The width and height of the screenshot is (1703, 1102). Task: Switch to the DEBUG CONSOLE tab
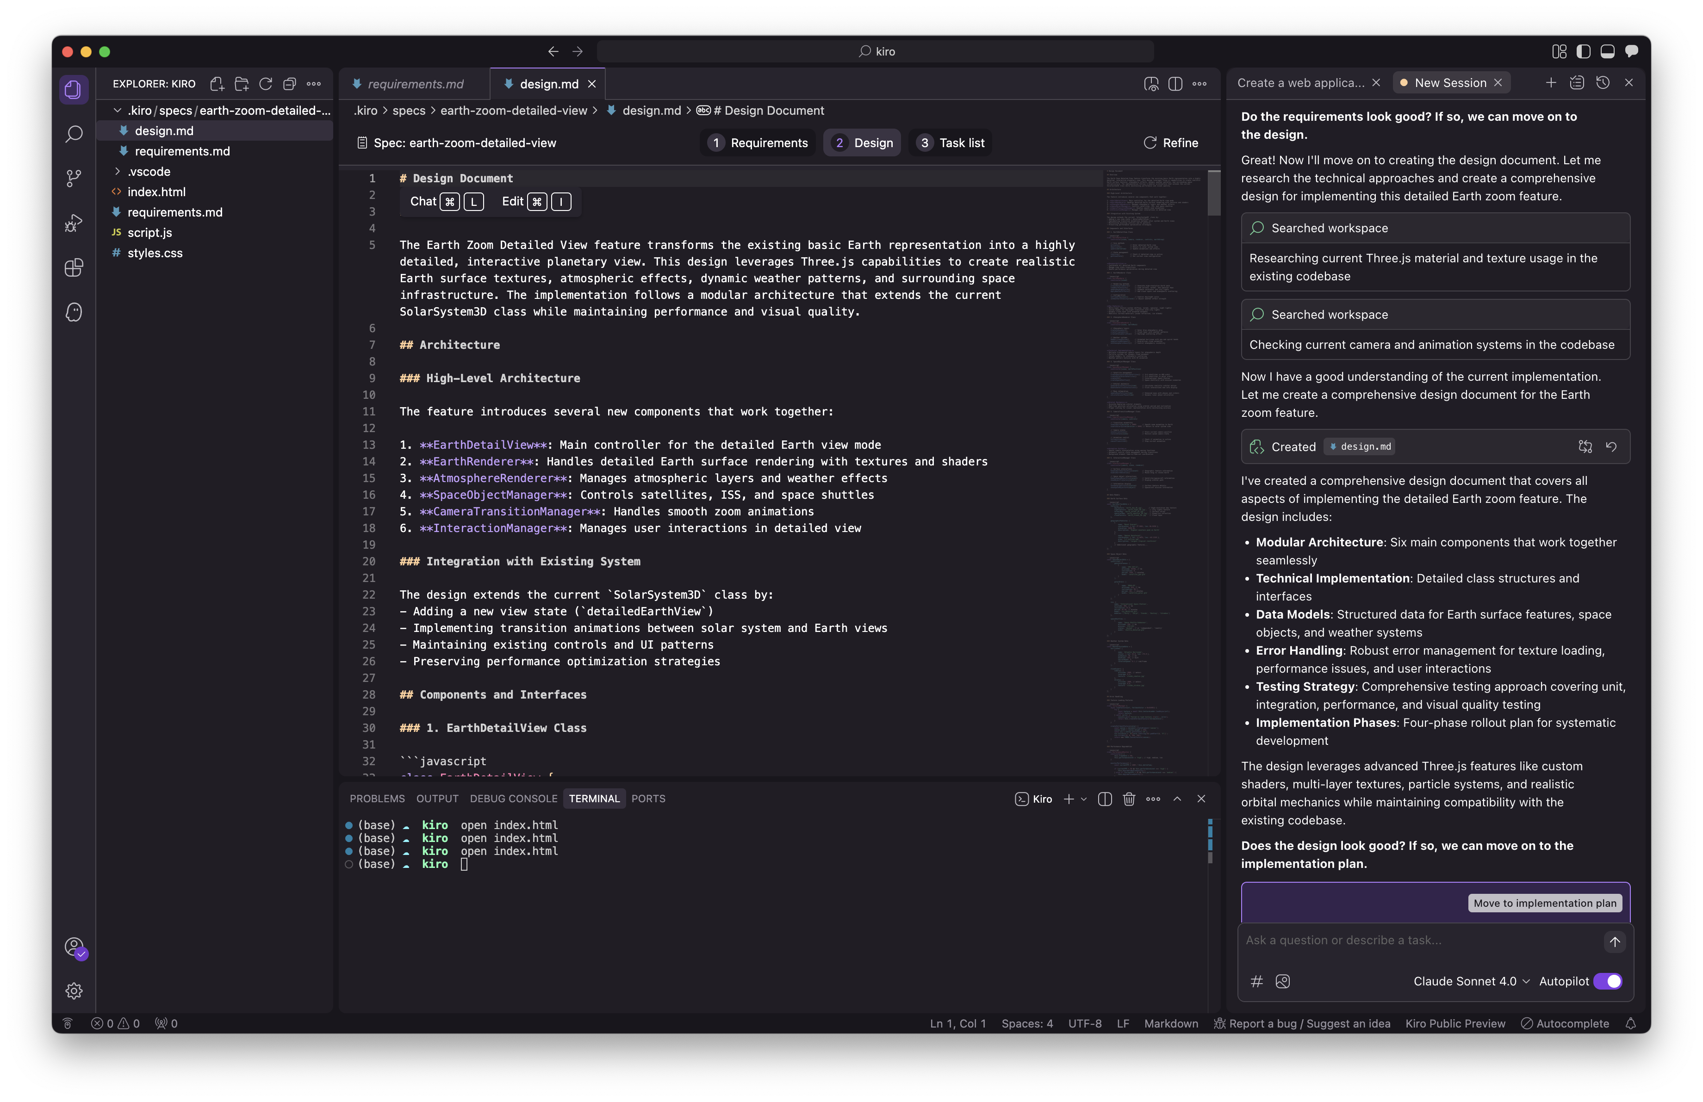(x=513, y=799)
